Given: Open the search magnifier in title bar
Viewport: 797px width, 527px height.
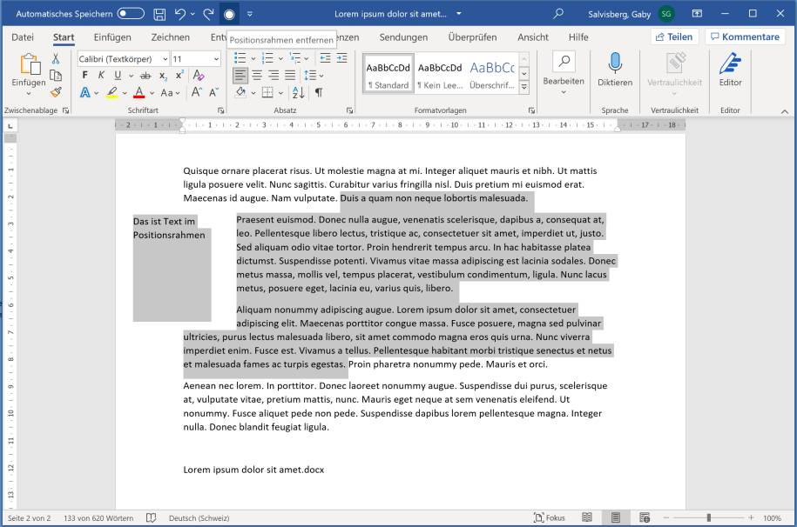Looking at the screenshot, I should [x=558, y=14].
